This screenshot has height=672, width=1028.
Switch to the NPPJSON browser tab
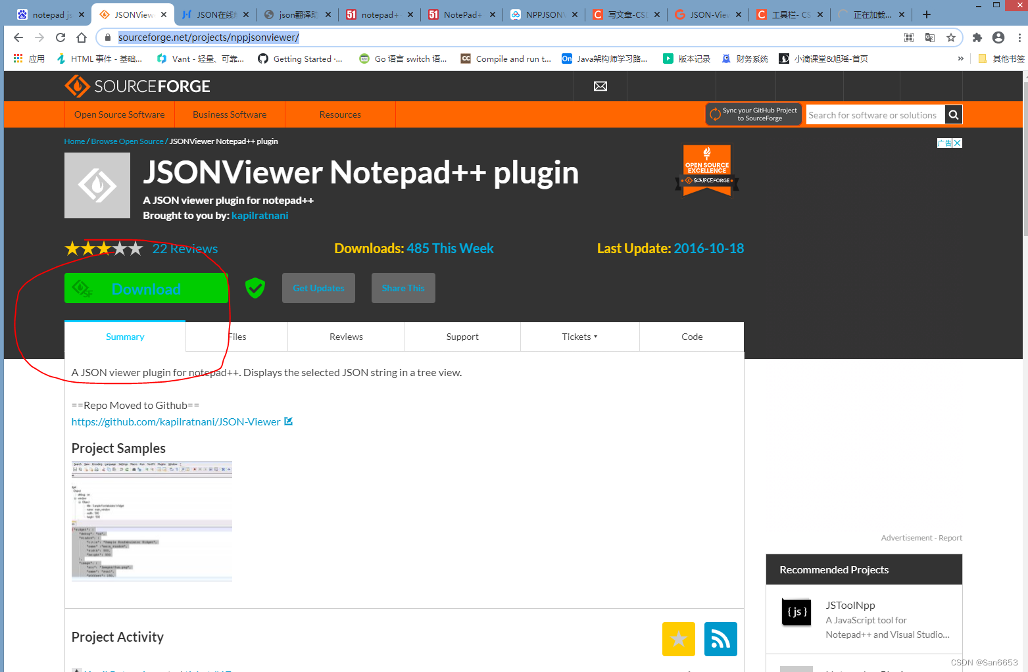tap(545, 14)
